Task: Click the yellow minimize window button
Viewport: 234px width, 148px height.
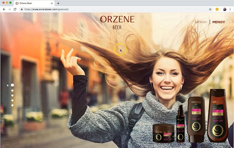Action: click(7, 3)
